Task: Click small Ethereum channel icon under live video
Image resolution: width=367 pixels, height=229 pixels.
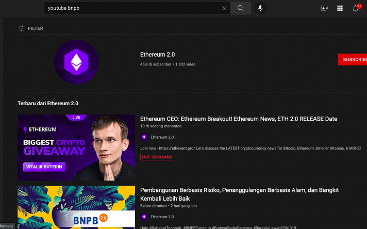Action: point(144,137)
